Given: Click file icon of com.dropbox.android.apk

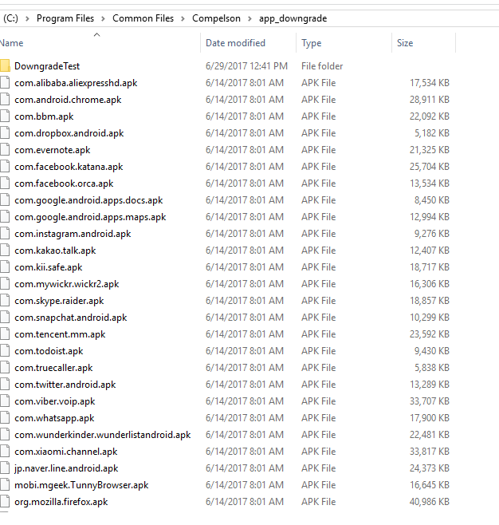Looking at the screenshot, I should tap(5, 133).
